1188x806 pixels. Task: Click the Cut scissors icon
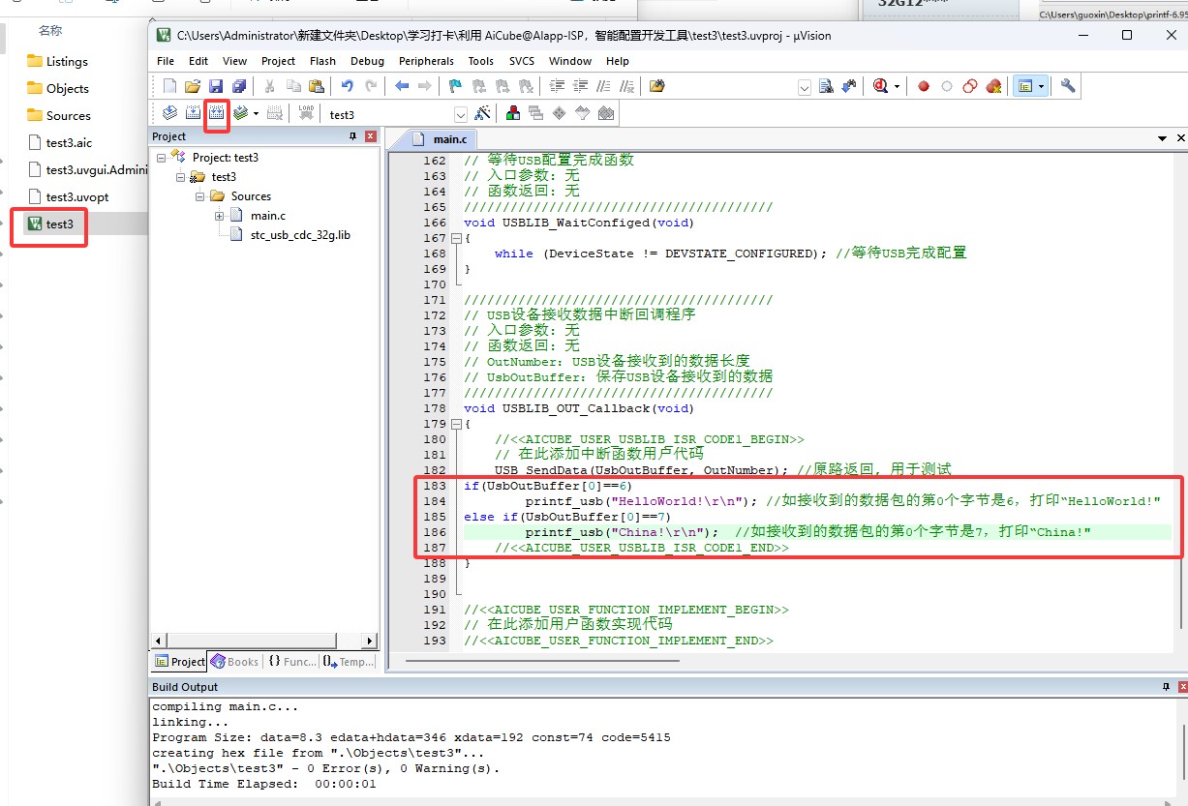269,86
